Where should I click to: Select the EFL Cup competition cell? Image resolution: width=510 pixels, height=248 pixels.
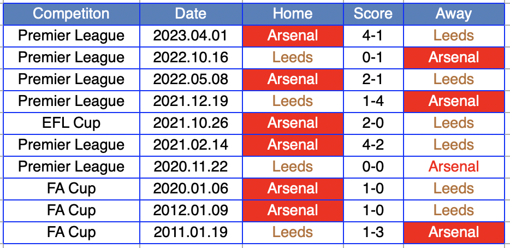click(71, 123)
